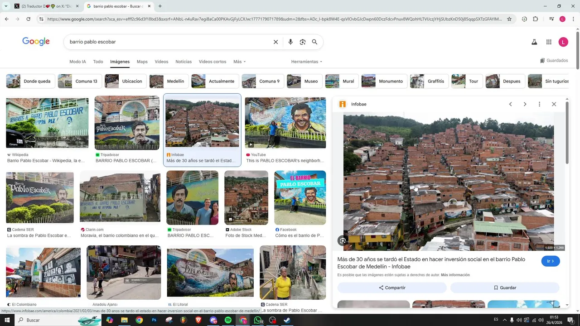Show next image in preview panel
The image size is (580, 326).
[x=525, y=104]
